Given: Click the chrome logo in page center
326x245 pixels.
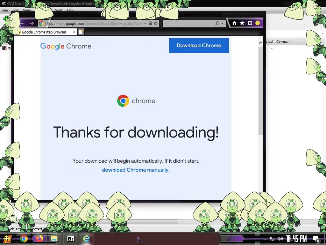Looking at the screenshot, I should click(x=136, y=101).
